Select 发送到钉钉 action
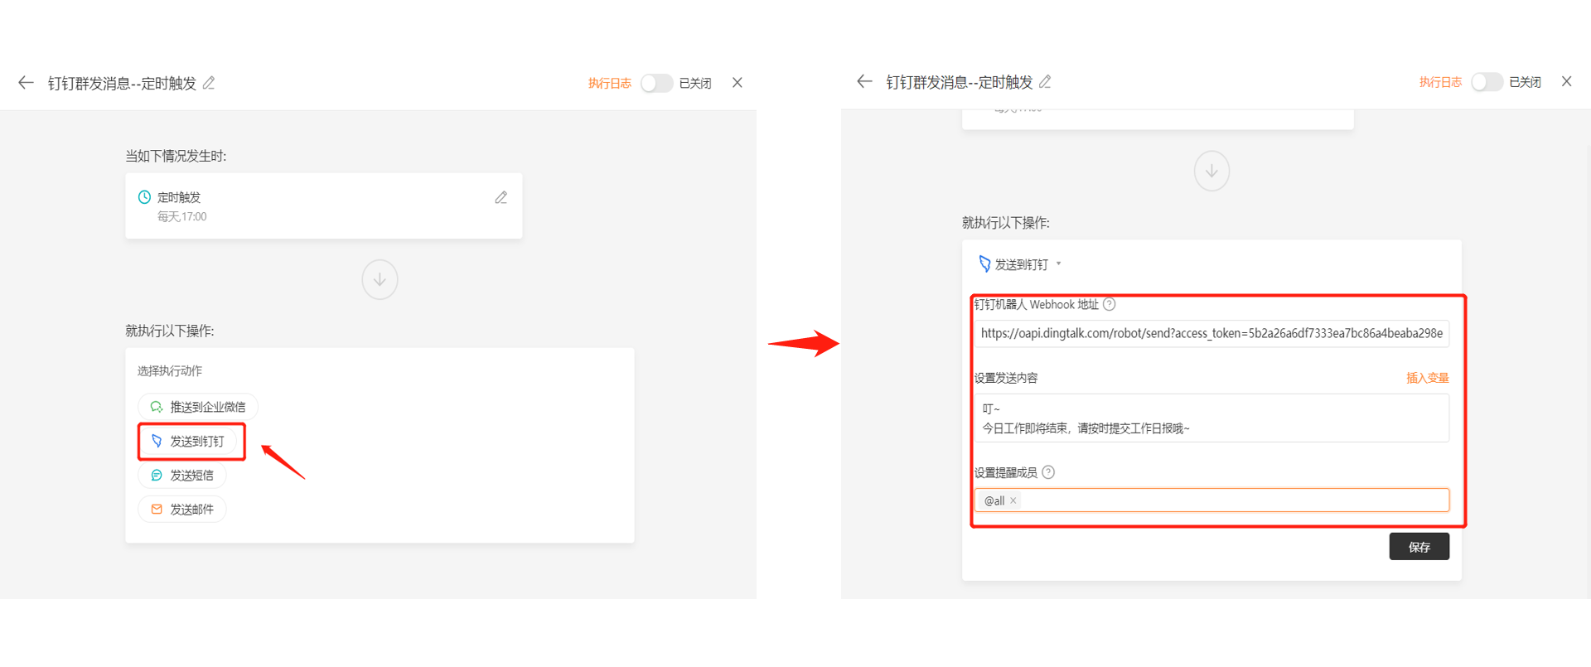The image size is (1591, 667). [x=187, y=441]
